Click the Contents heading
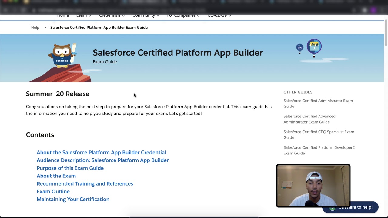The height and width of the screenshot is (218, 388). pos(40,135)
